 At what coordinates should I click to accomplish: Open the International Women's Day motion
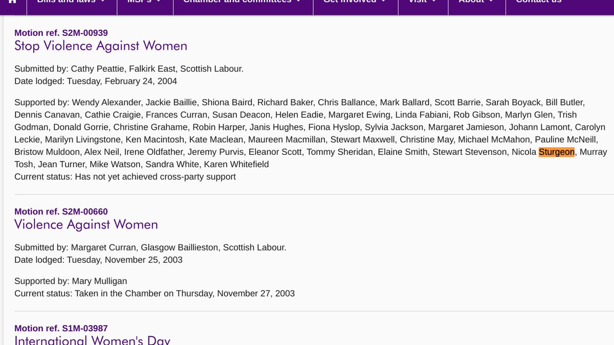(92, 339)
